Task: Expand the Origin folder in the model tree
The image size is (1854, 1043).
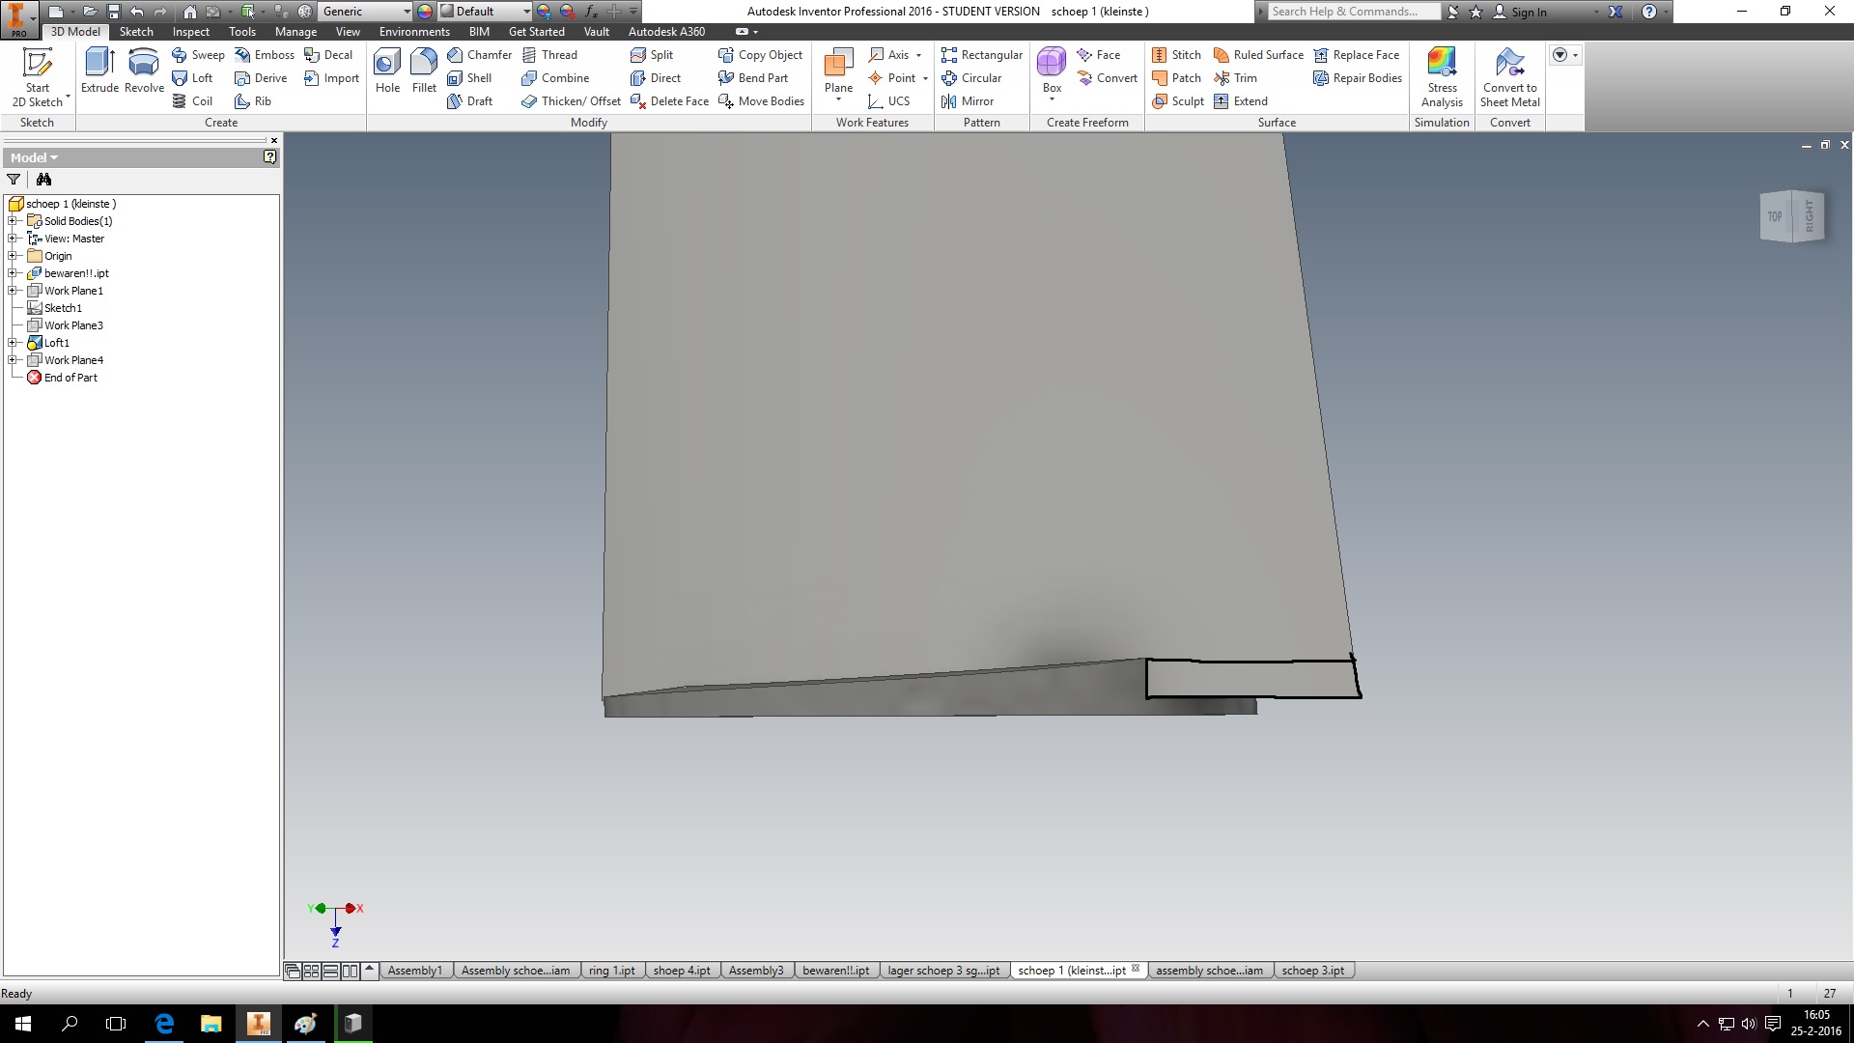Action: (12, 255)
